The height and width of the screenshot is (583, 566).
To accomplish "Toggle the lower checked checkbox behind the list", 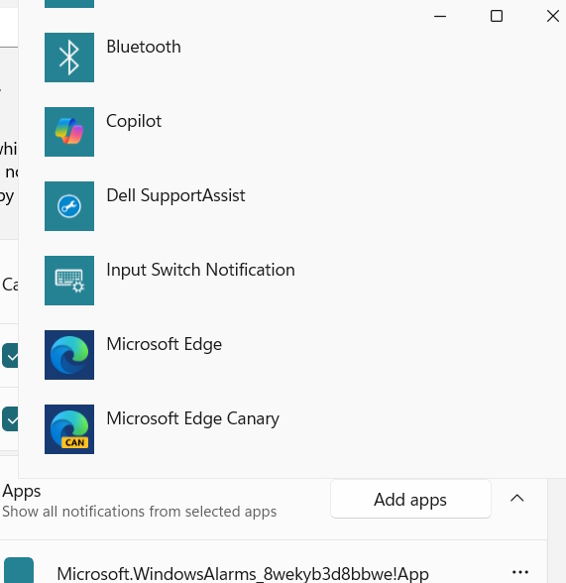I will tap(10, 419).
